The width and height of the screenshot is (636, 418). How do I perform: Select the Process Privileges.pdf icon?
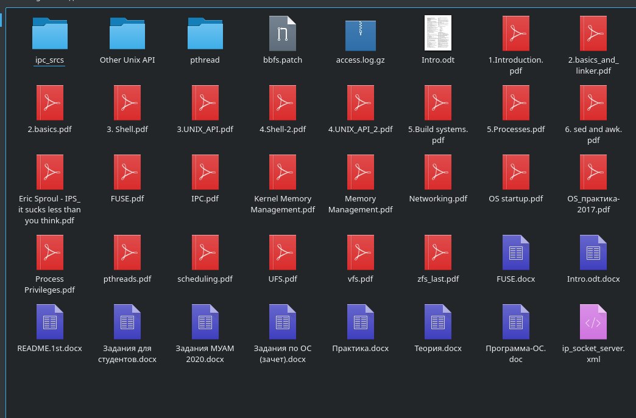coord(49,253)
